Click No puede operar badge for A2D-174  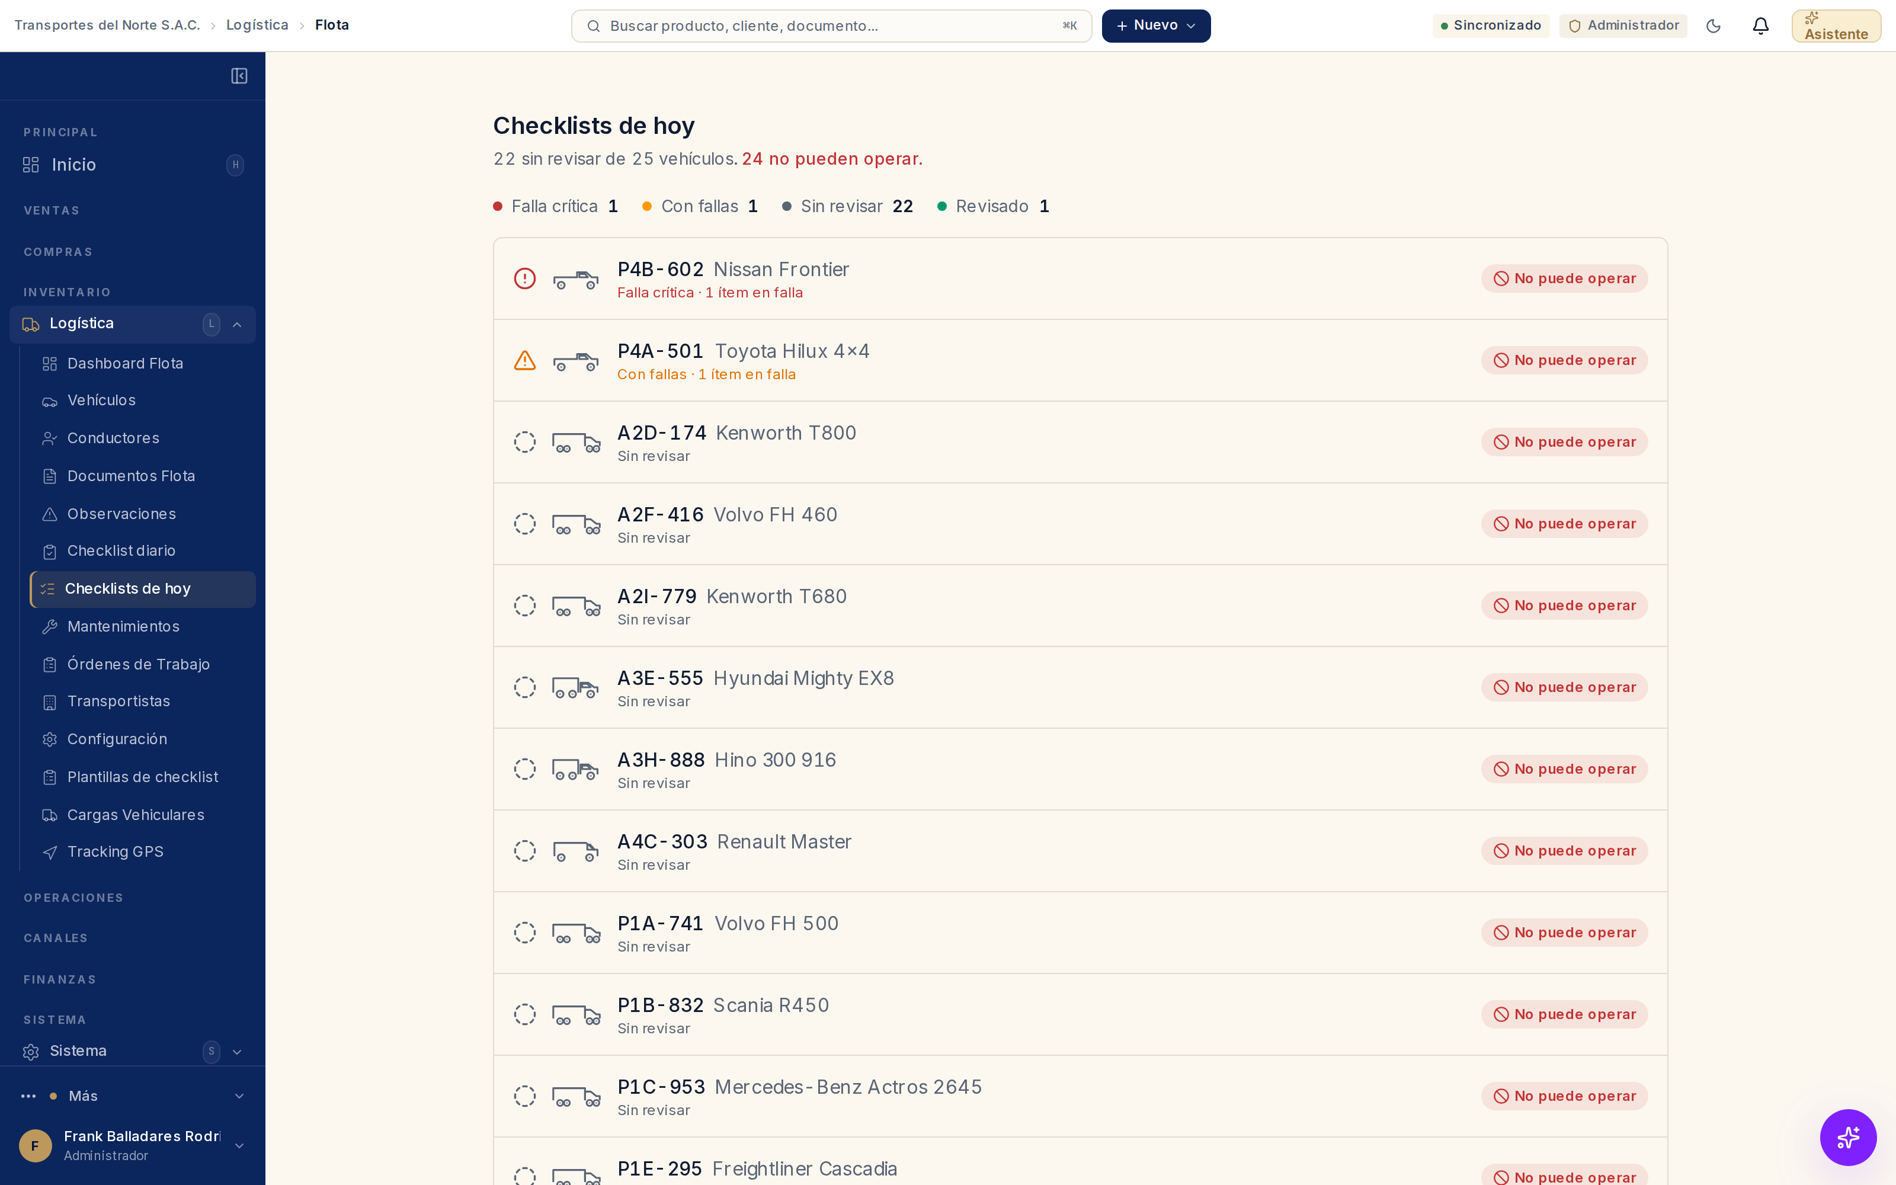coord(1564,442)
